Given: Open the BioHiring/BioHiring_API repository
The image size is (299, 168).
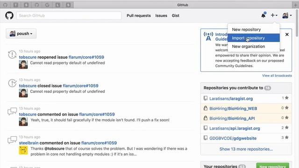Looking at the screenshot, I should pos(232,118).
